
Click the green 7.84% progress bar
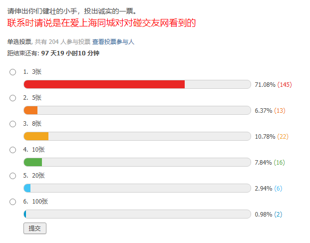point(137,162)
